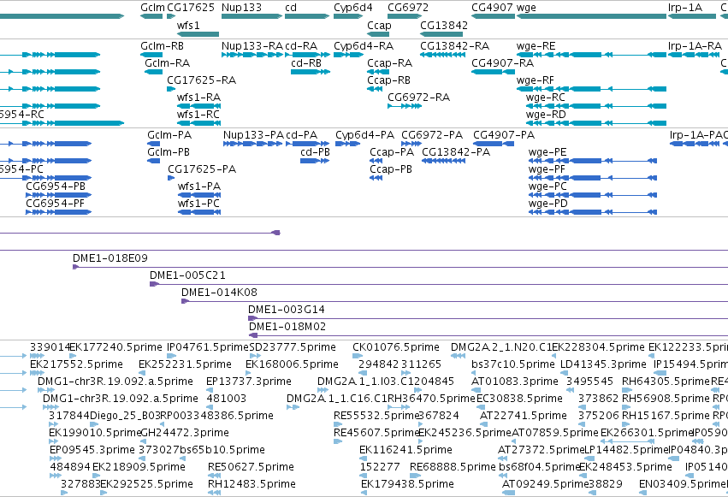728x497 pixels.
Task: Click EST SD23777.5prime
Action: coord(293,347)
